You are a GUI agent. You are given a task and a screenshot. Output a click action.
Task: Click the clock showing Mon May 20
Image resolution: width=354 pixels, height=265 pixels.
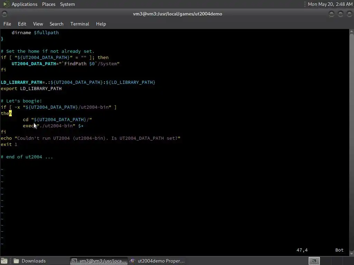[x=330, y=4]
